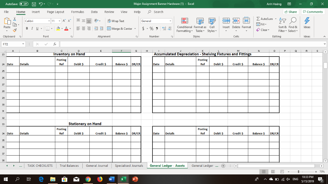The image size is (328, 184).
Task: Open Conditional Formatting menu
Action: coord(184,25)
